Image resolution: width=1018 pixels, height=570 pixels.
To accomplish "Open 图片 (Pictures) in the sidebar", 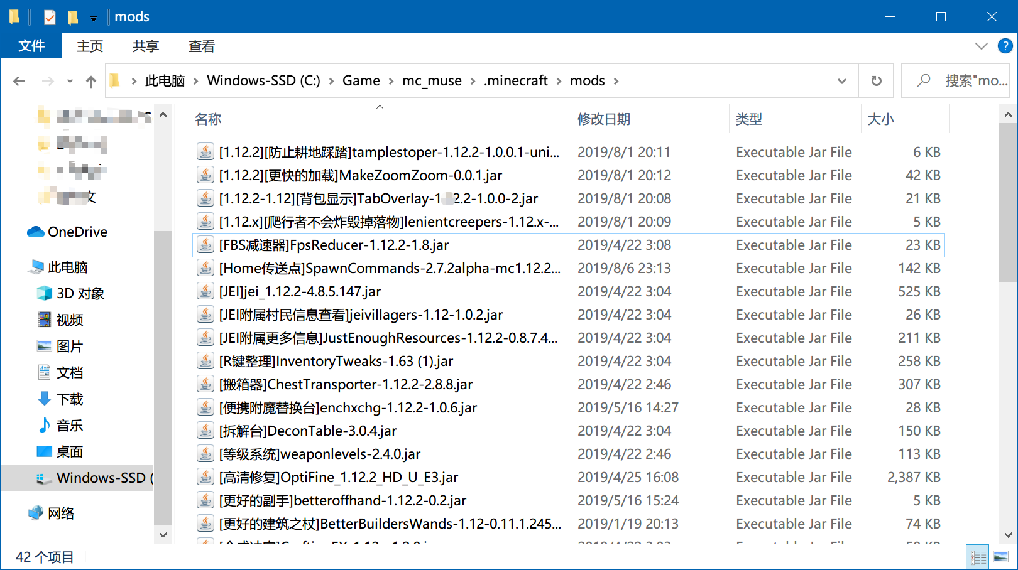I will (68, 346).
